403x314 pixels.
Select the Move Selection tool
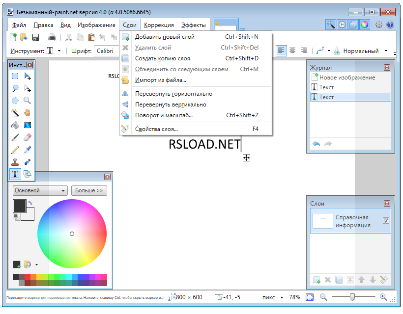(x=27, y=88)
